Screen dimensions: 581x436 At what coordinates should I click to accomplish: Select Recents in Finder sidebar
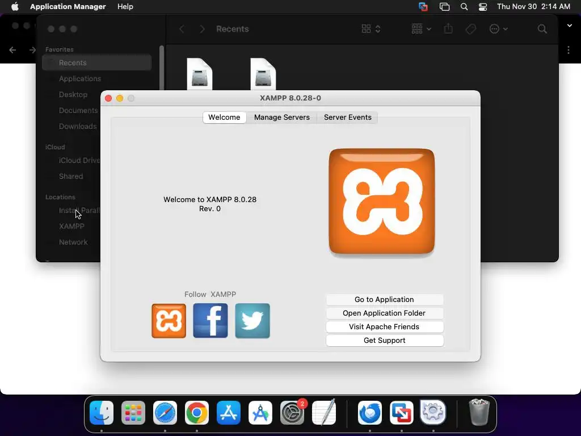(x=96, y=62)
